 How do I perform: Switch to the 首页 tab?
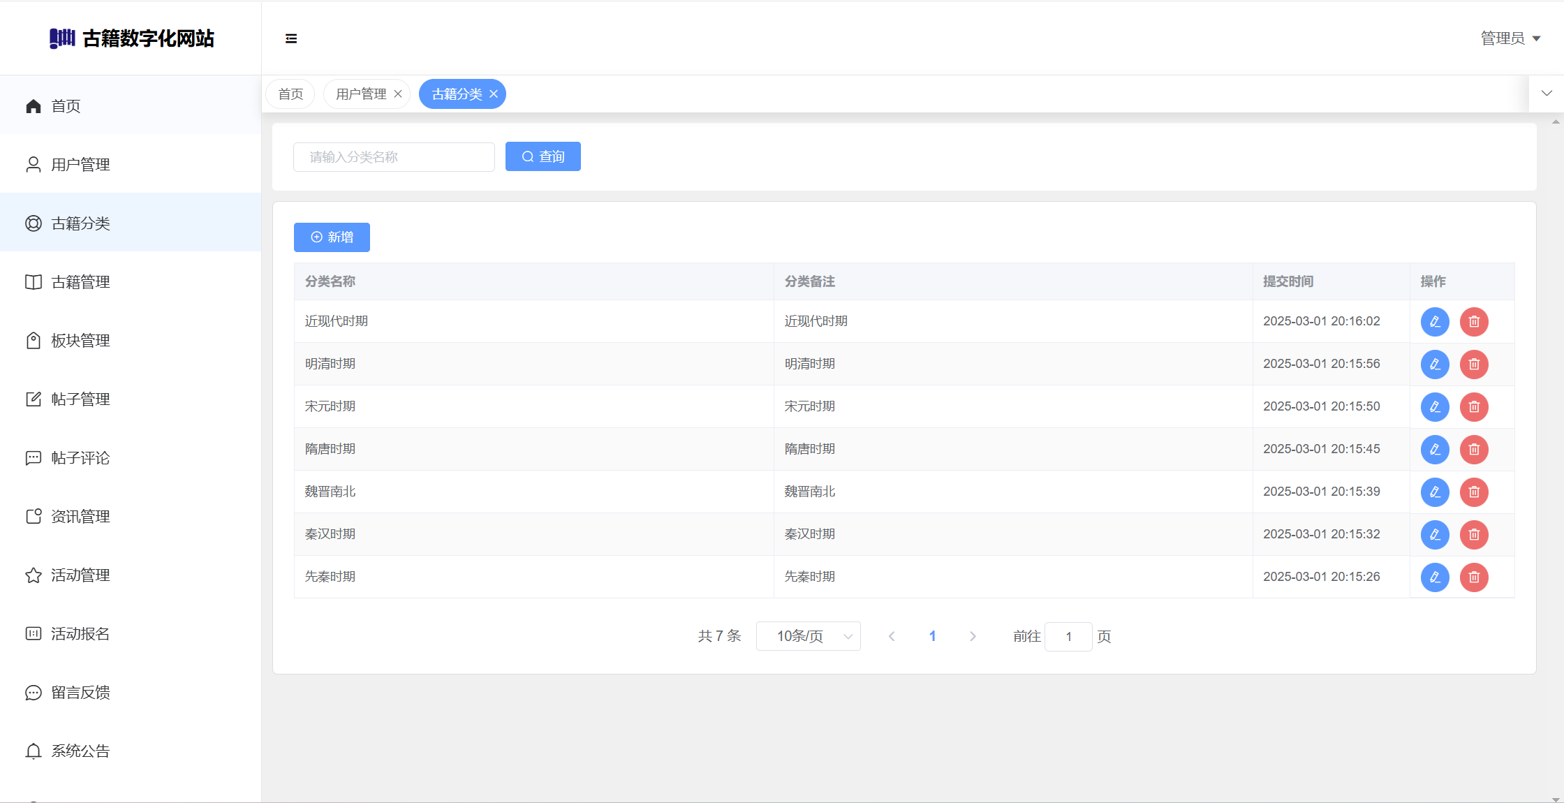(290, 94)
